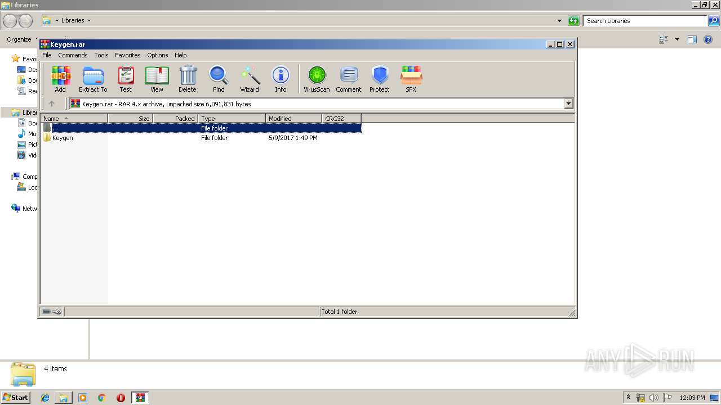The image size is (721, 405).
Task: Open Chrome from the taskbar
Action: point(102,398)
